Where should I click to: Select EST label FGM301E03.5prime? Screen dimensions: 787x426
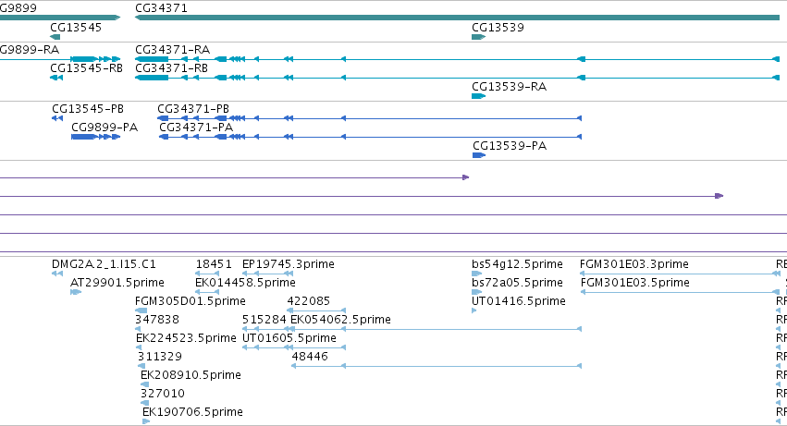(635, 283)
